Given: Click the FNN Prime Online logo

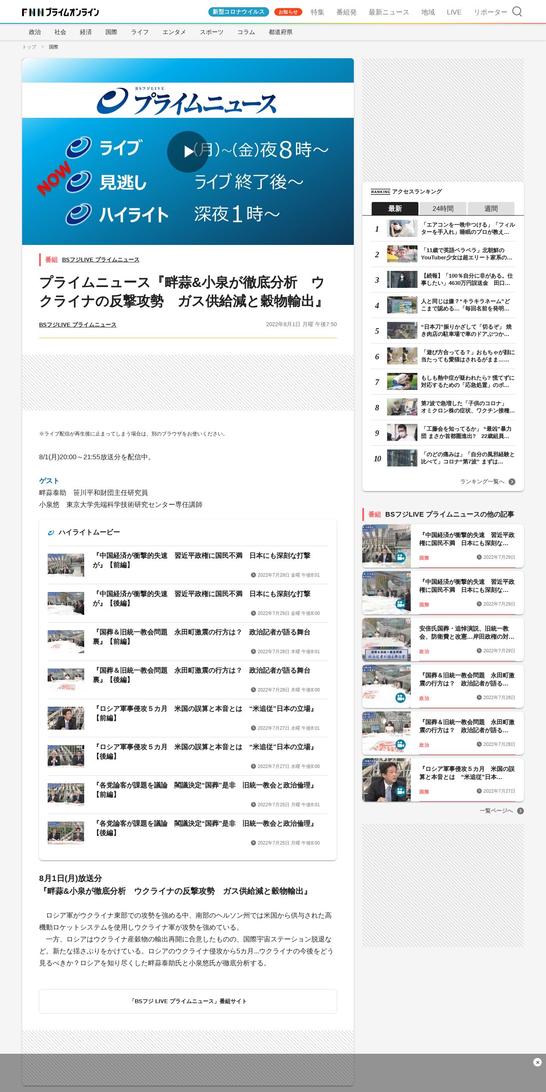Looking at the screenshot, I should pos(60,12).
